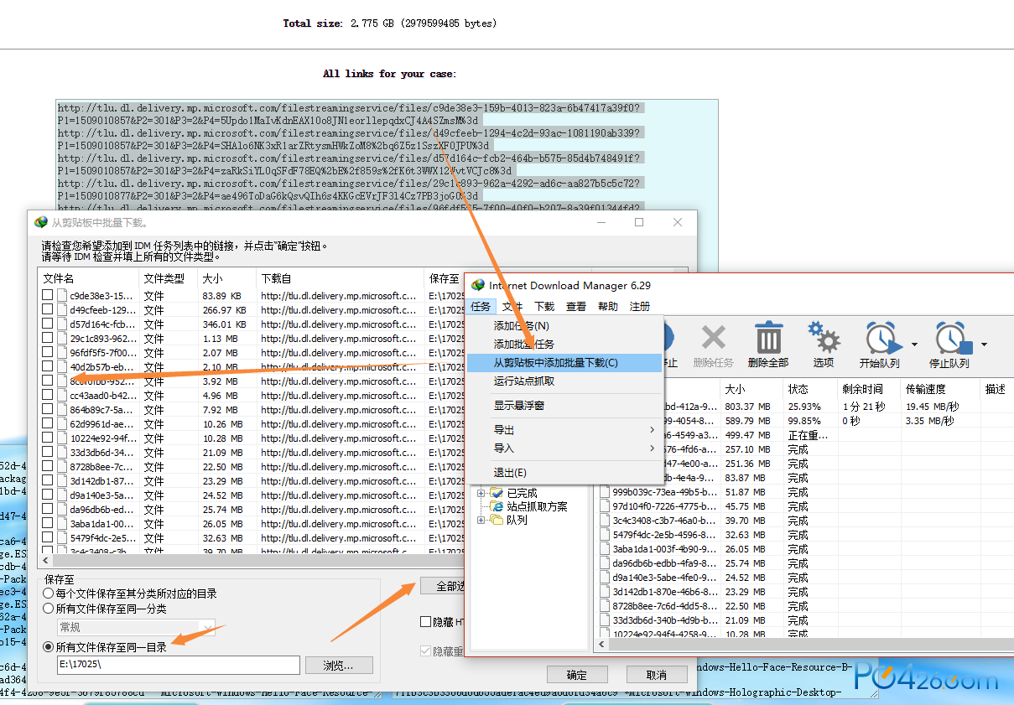Screen dimensions: 1014x705
Task: Expand the 队列 tree node
Action: (x=481, y=520)
